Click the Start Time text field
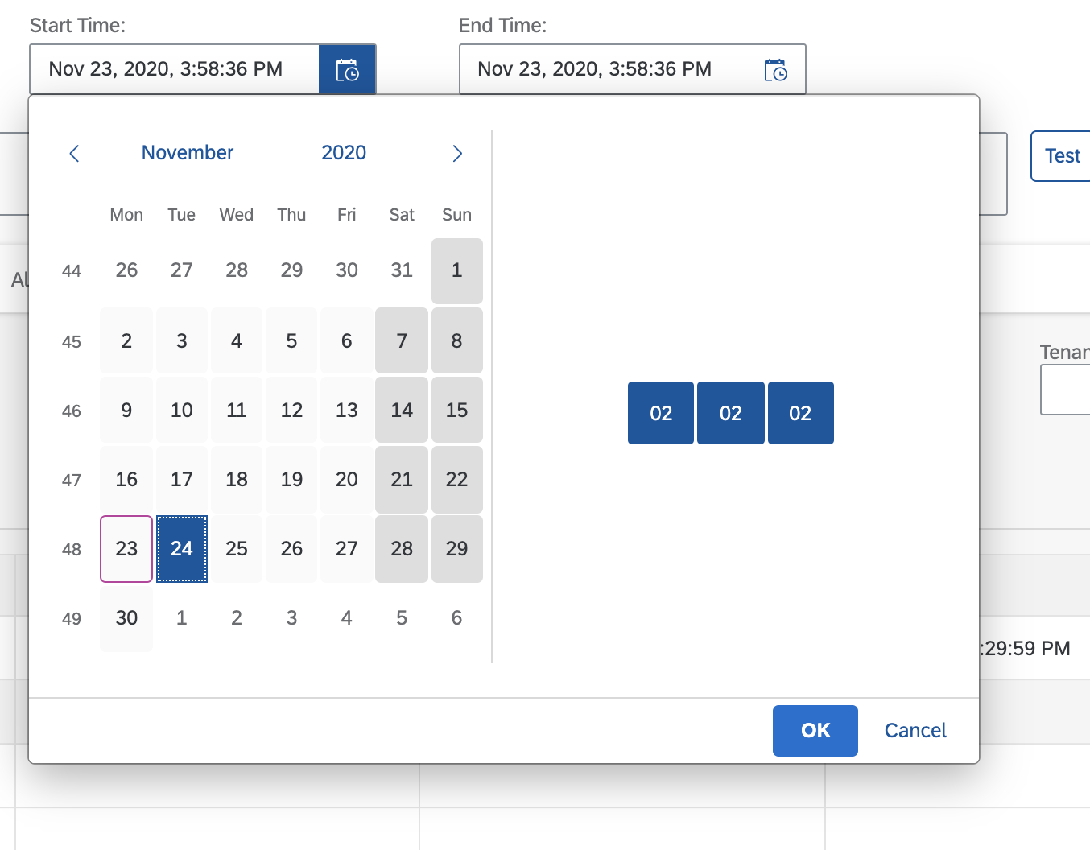The image size is (1090, 850). pyautogui.click(x=174, y=69)
